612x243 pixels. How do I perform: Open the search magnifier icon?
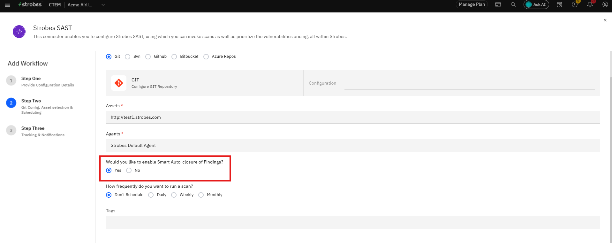[x=513, y=4]
